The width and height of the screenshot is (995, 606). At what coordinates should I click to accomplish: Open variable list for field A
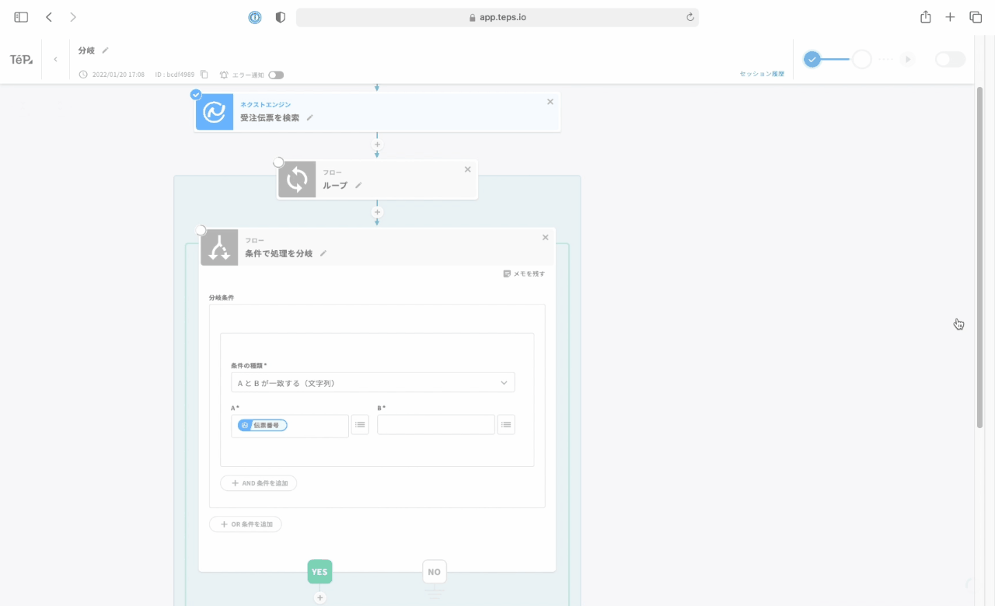pyautogui.click(x=360, y=425)
